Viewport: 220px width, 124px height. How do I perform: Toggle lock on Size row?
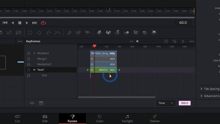[29, 75]
